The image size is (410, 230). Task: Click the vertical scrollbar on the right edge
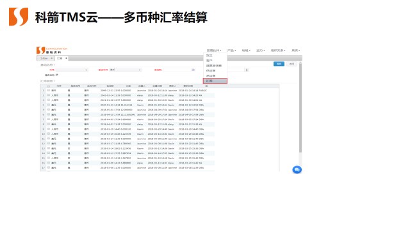tap(300, 107)
